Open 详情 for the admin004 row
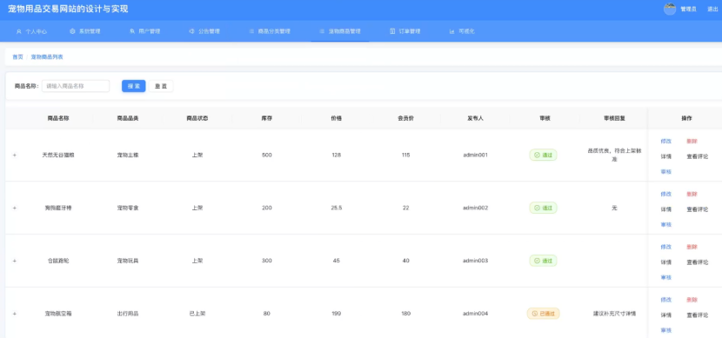The image size is (722, 338). pyautogui.click(x=665, y=315)
